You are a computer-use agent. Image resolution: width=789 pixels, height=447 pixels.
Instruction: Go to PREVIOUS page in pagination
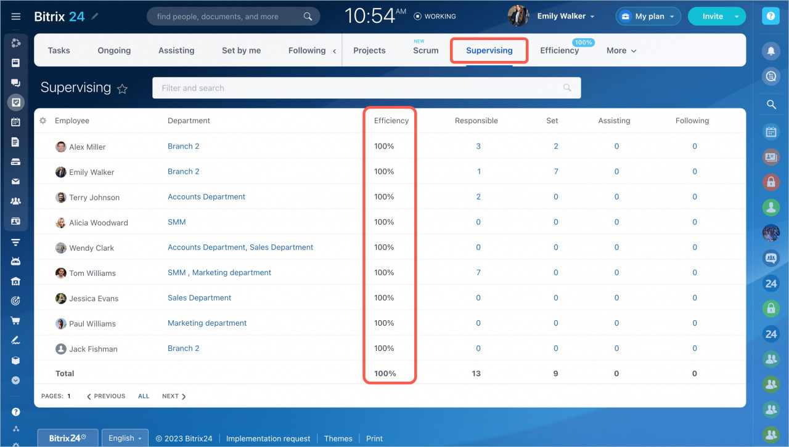pos(106,397)
